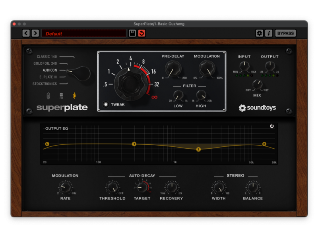Choose the yellow clean preamp icon
Image resolution: width=318 pixels, height=238 pixels.
[x=74, y=96]
